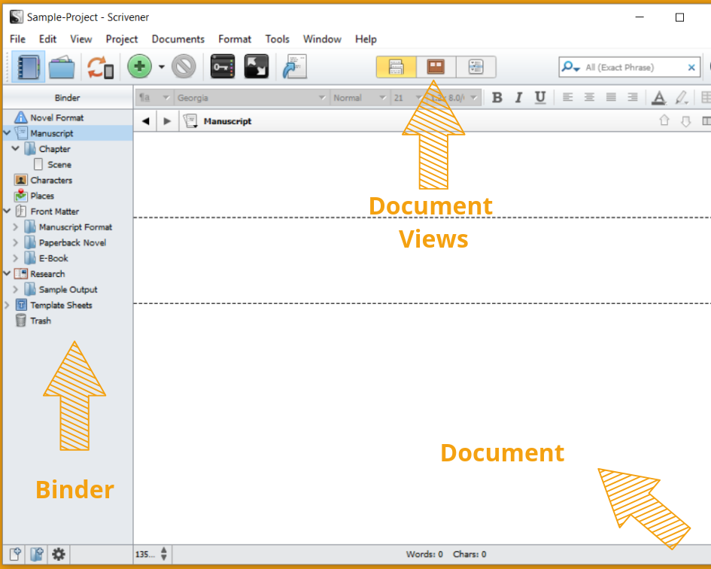Viewport: 711px width, 569px height.
Task: Open the Format menu
Action: (x=235, y=39)
